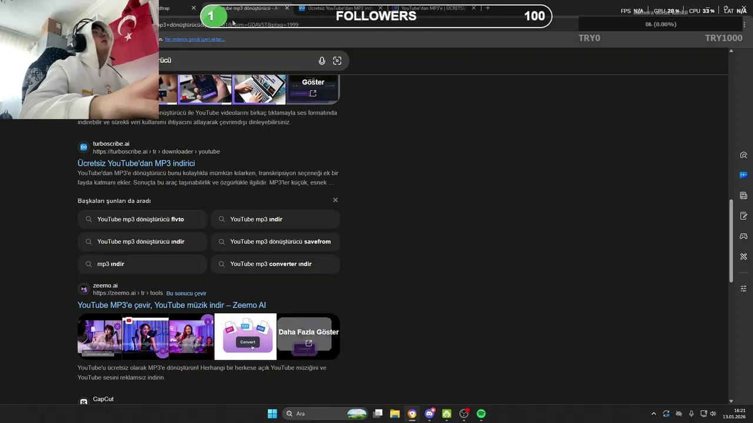The width and height of the screenshot is (753, 423).
Task: Search 'YouTube mp3 dönüştürücü savefrom' suggestion
Action: tap(275, 241)
